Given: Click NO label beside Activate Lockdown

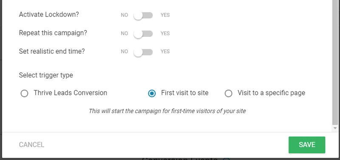Looking at the screenshot, I should click(125, 15).
